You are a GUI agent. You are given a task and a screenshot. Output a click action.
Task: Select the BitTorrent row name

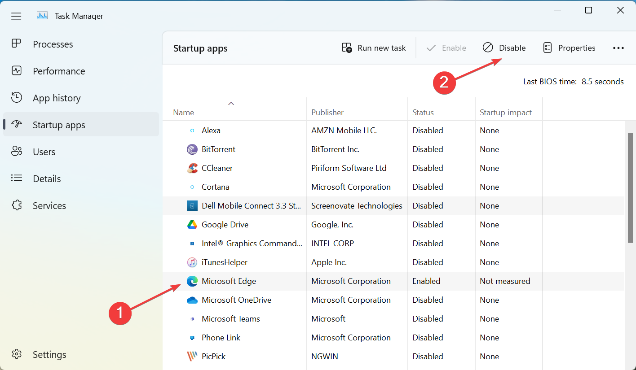pos(219,149)
